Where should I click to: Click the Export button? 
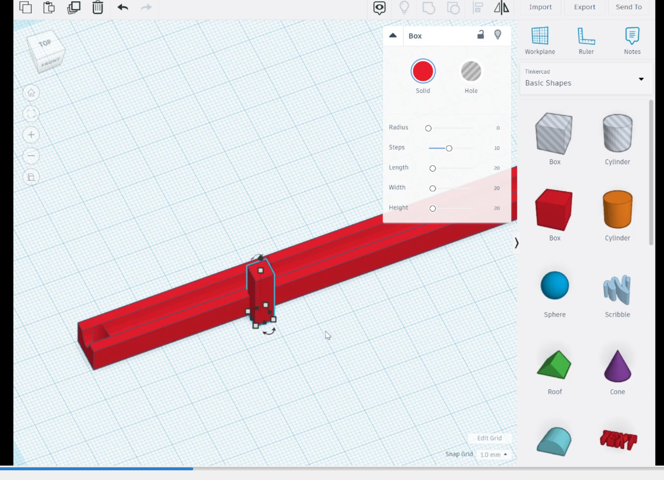(585, 7)
